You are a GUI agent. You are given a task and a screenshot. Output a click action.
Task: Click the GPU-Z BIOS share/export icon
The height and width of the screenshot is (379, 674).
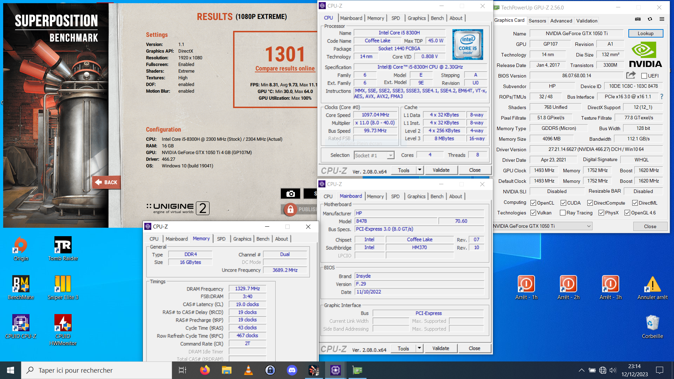click(631, 75)
